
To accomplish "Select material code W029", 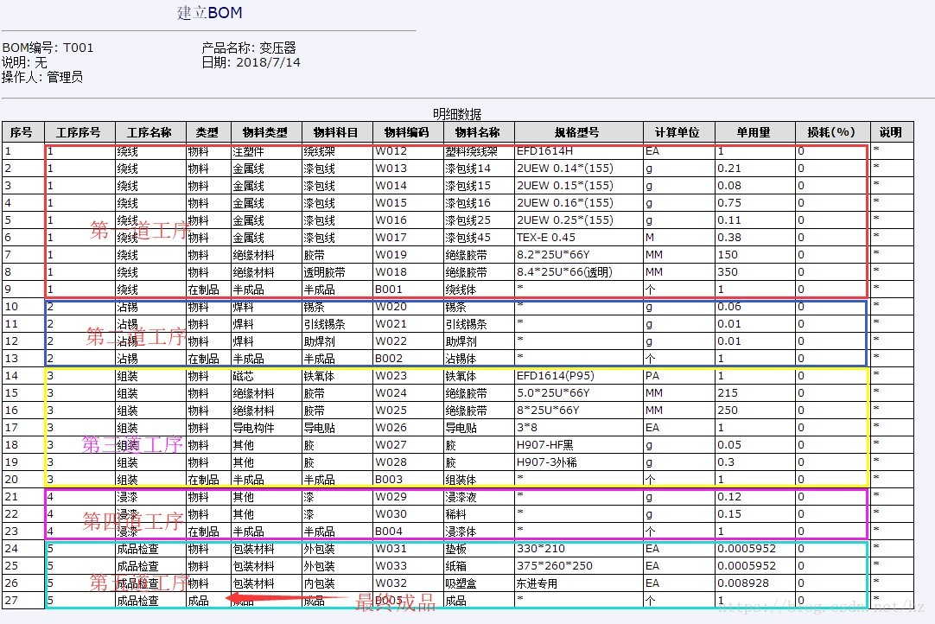I will [391, 497].
